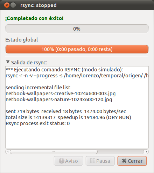Click the X icon on Cerrar button

pyautogui.click(x=124, y=161)
